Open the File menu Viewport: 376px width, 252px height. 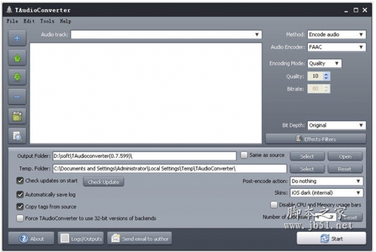(13, 21)
